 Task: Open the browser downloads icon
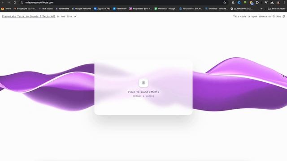coord(272,3)
